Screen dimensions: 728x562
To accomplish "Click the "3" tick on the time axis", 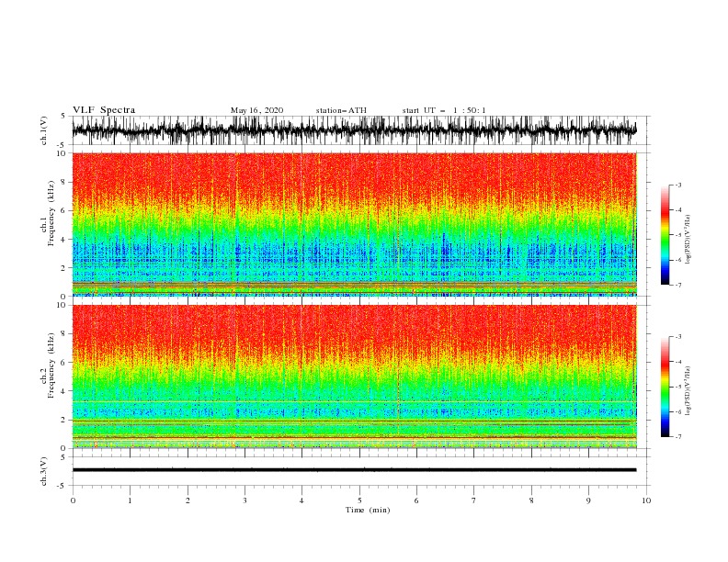I will click(x=245, y=500).
